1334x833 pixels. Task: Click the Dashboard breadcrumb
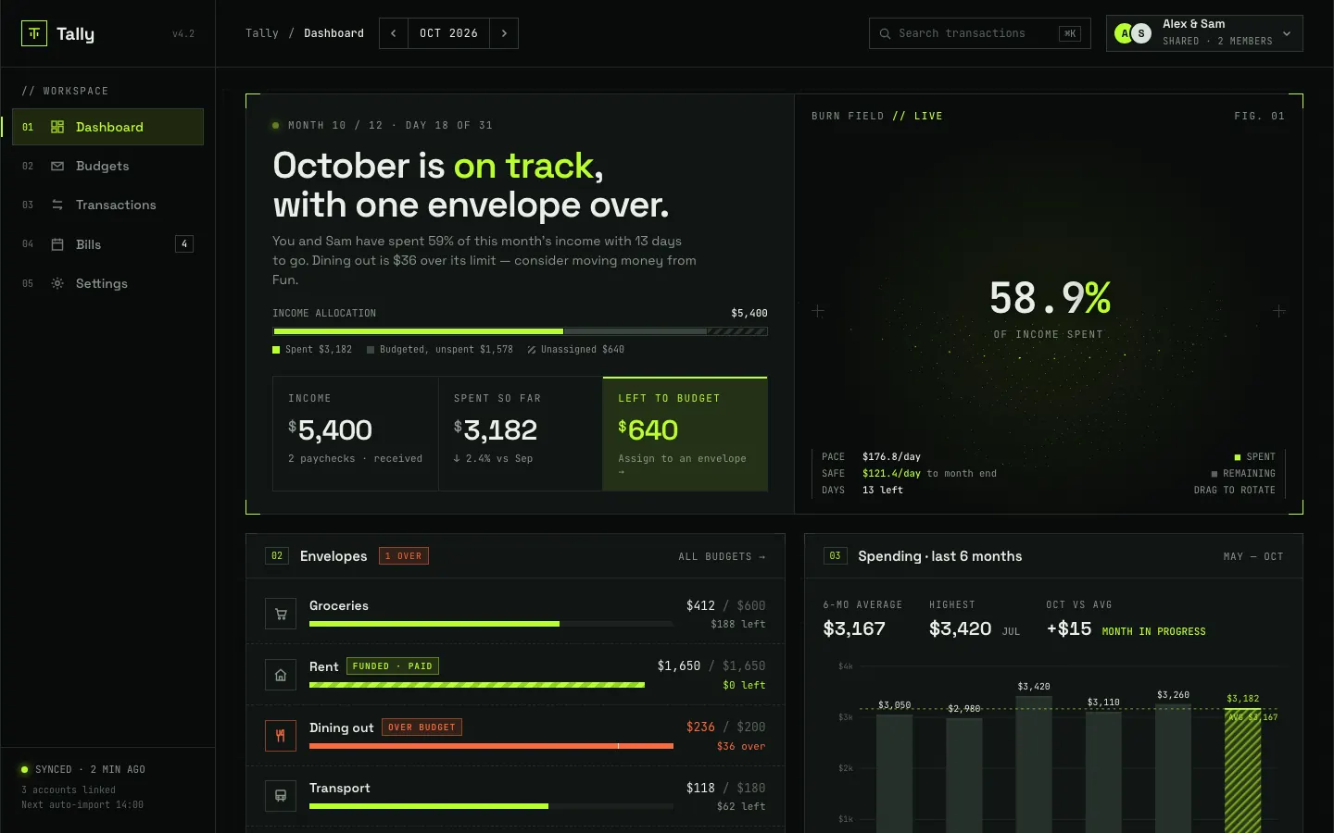[x=333, y=33]
